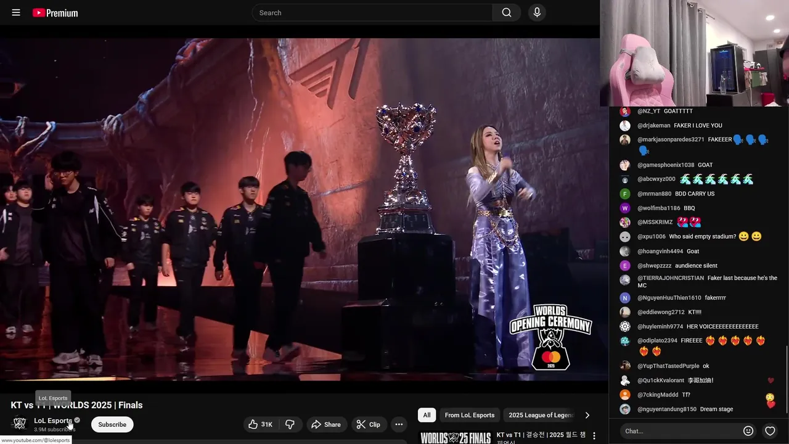Image resolution: width=789 pixels, height=444 pixels.
Task: Select the From LoL Esports chip
Action: click(x=470, y=415)
